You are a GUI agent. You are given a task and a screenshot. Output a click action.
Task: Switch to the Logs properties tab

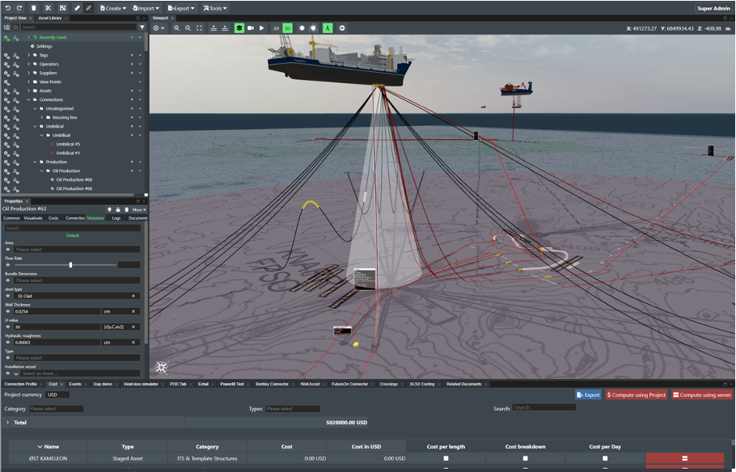(x=116, y=218)
